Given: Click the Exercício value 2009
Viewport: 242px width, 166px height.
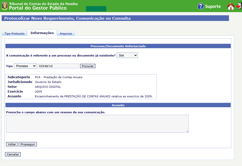Looking at the screenshot, I should [x=38, y=92].
